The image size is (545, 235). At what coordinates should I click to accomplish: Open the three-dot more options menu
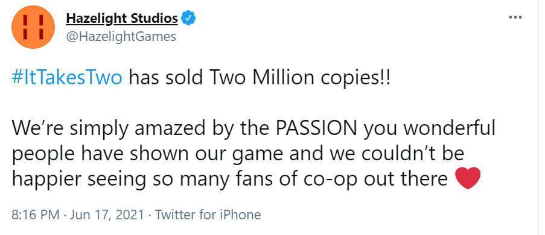[x=515, y=17]
